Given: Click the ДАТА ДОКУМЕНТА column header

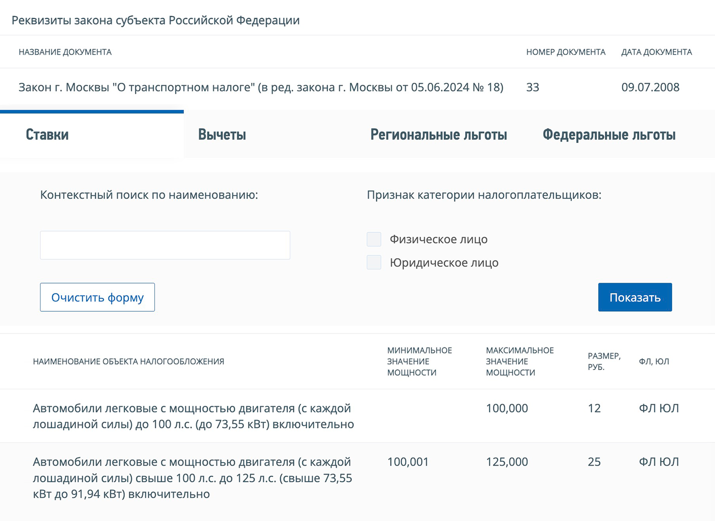Looking at the screenshot, I should click(657, 52).
